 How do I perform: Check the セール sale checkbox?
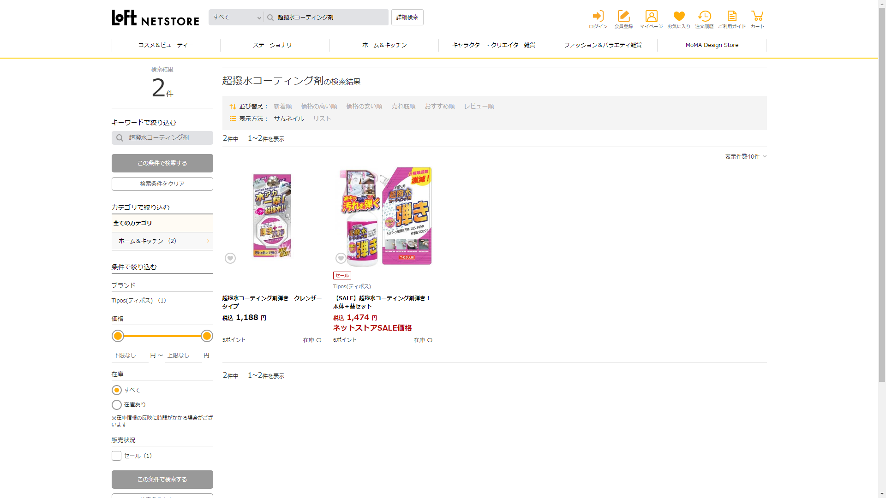click(116, 456)
